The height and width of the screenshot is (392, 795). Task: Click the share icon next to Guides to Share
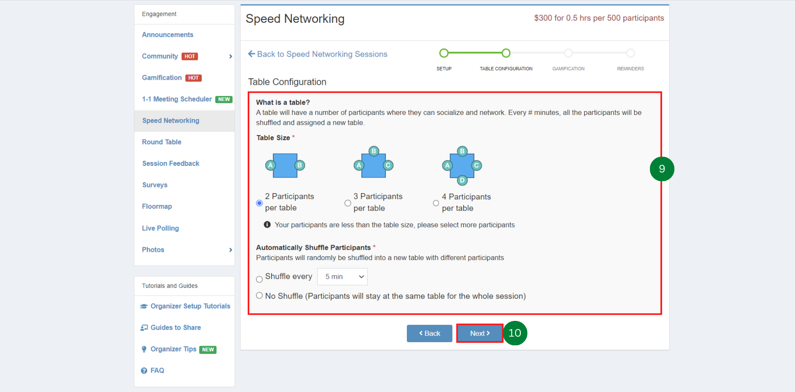[144, 327]
